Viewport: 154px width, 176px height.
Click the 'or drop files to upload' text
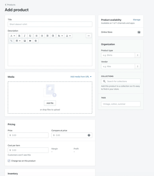(x=50, y=110)
